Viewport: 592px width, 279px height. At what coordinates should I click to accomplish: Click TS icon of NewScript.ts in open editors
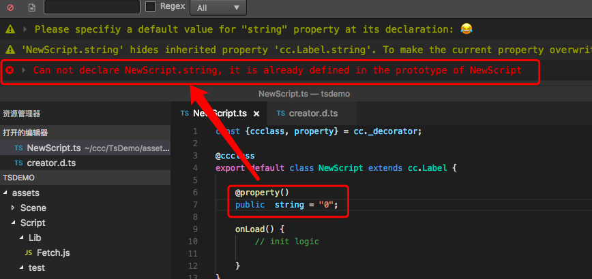pyautogui.click(x=18, y=148)
